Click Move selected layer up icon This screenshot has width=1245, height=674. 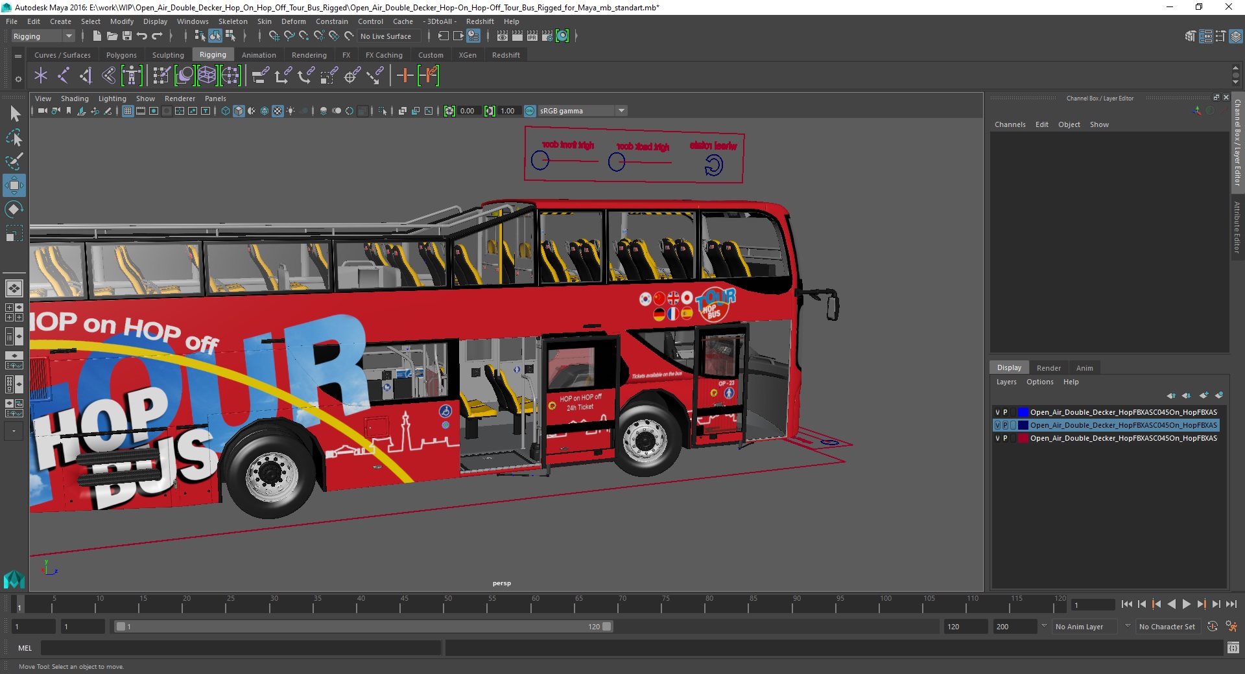(x=1171, y=395)
